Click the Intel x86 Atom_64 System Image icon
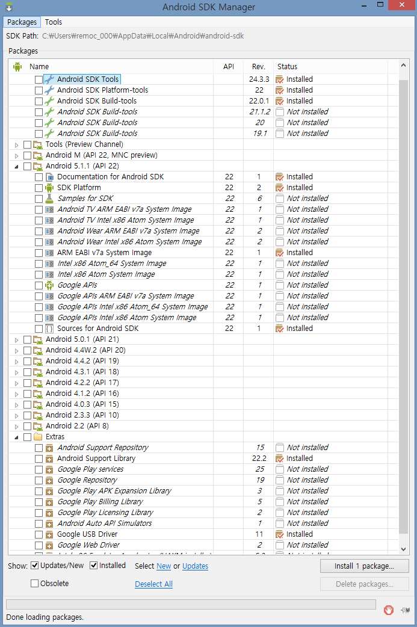 49,264
